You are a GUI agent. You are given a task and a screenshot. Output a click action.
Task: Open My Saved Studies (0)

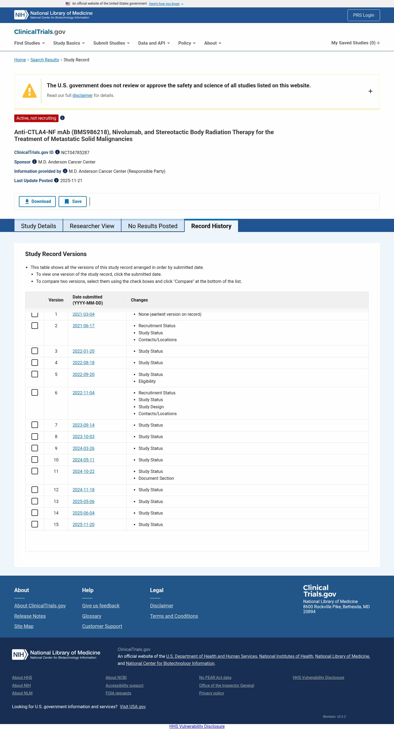(x=355, y=43)
